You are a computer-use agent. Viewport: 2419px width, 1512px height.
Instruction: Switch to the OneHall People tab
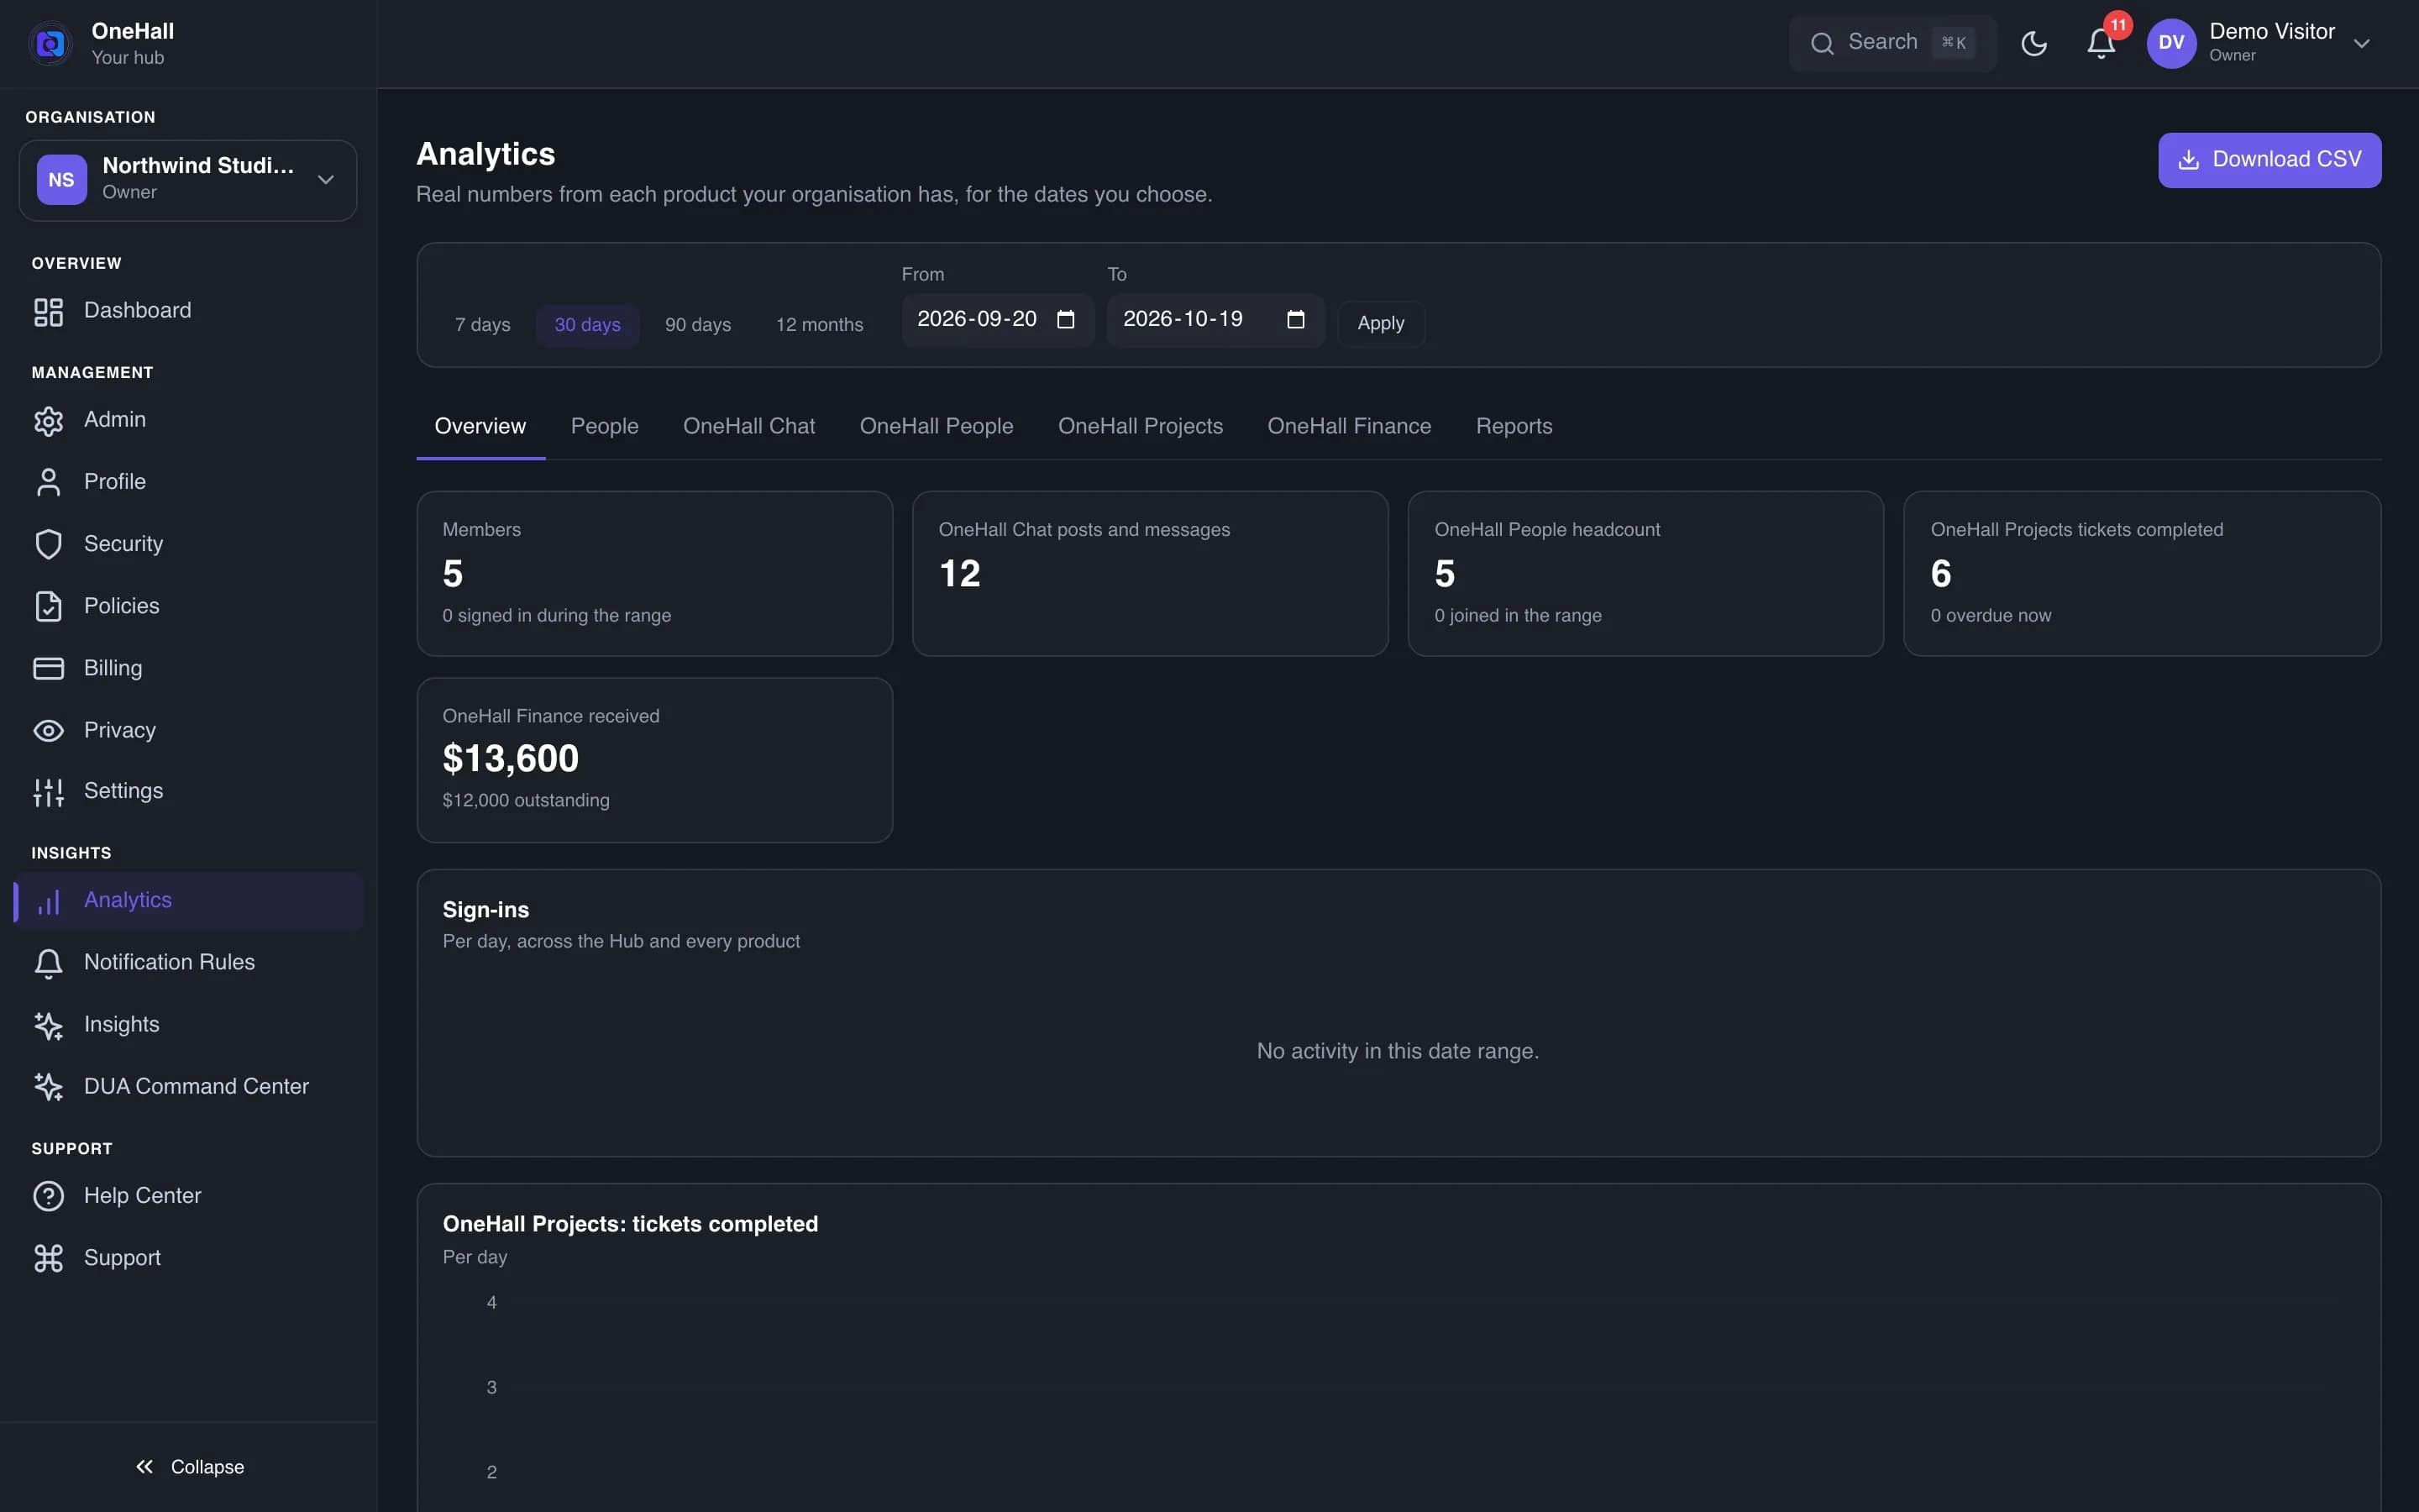pyautogui.click(x=936, y=427)
